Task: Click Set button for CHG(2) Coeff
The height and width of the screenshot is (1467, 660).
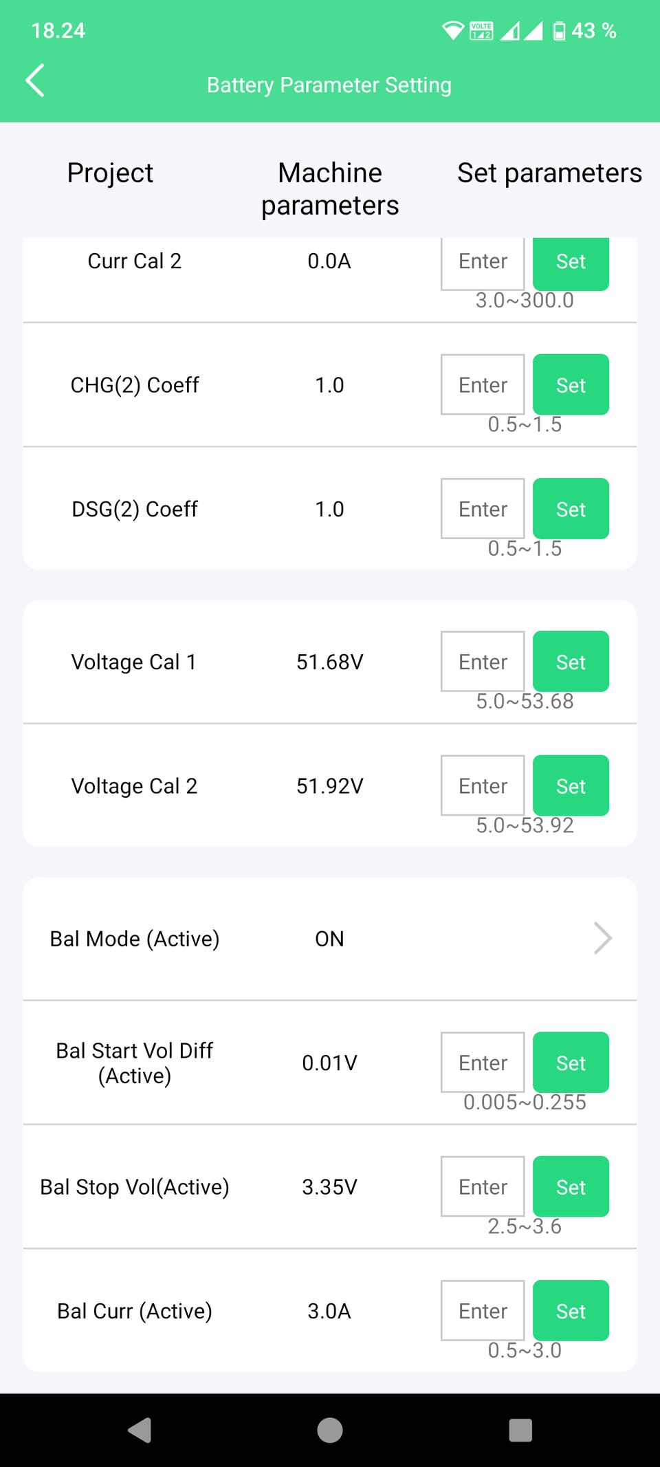Action: [571, 384]
